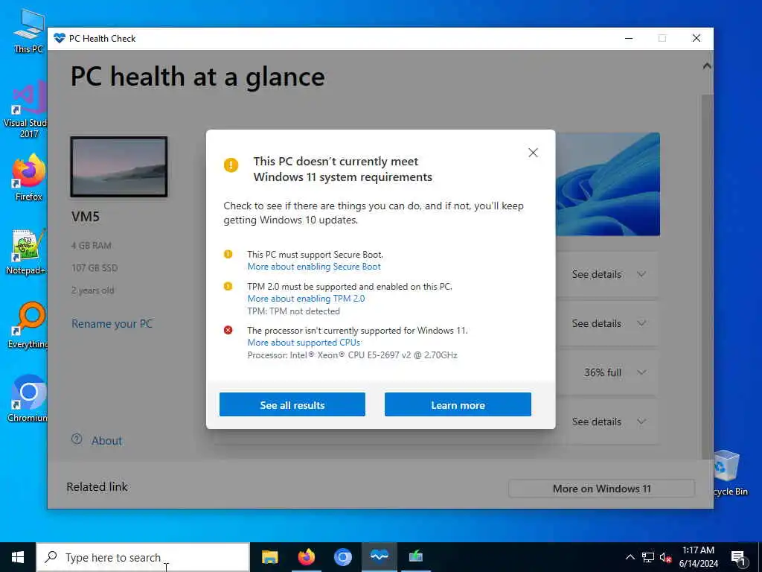Click the 4 GB RAM text
762x572 pixels.
92,246
